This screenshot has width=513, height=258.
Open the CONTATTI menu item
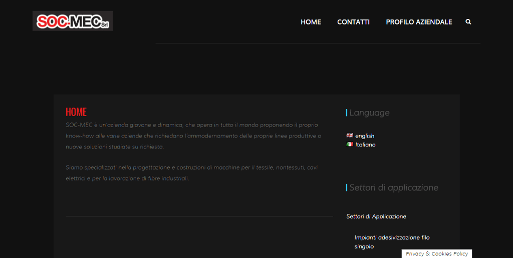pos(353,22)
